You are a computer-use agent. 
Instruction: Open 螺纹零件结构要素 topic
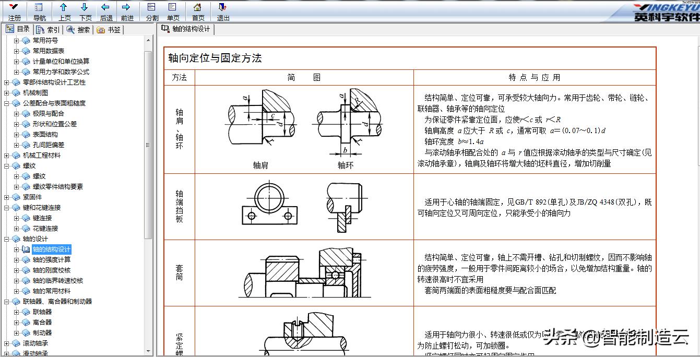point(58,186)
